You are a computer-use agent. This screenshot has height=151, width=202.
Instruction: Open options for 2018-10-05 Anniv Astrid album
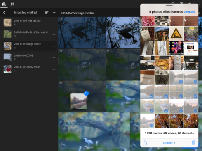(x=54, y=69)
